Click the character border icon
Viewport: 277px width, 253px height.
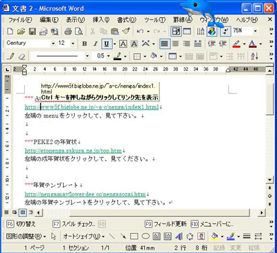coord(123,44)
